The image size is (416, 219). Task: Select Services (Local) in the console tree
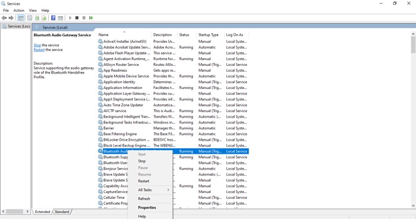tap(16, 26)
